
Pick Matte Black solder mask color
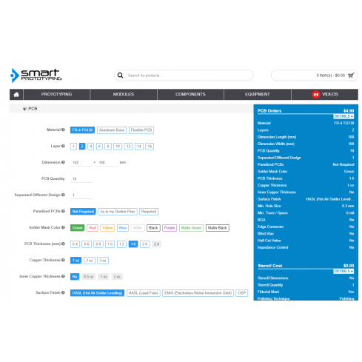click(218, 228)
